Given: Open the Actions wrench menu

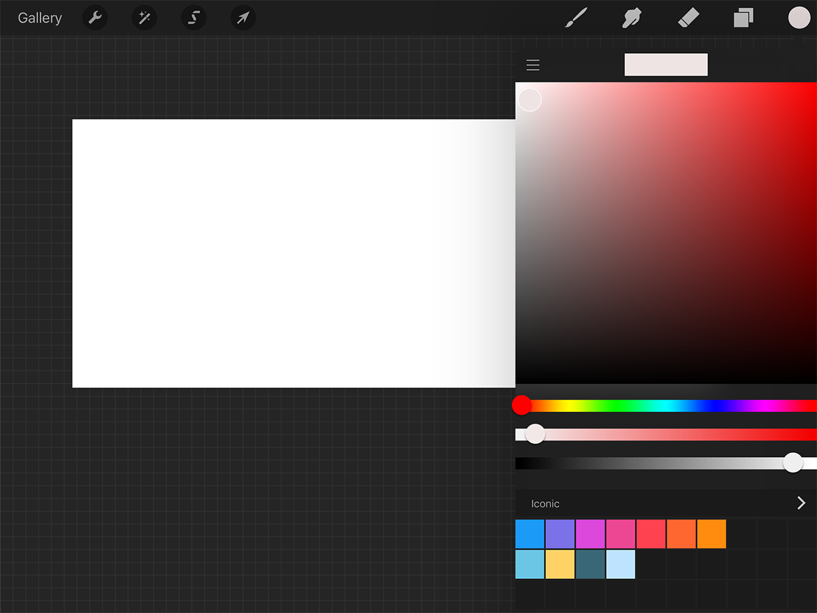Looking at the screenshot, I should [95, 18].
